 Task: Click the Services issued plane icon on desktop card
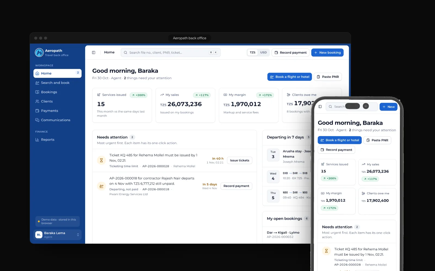pyautogui.click(x=99, y=95)
